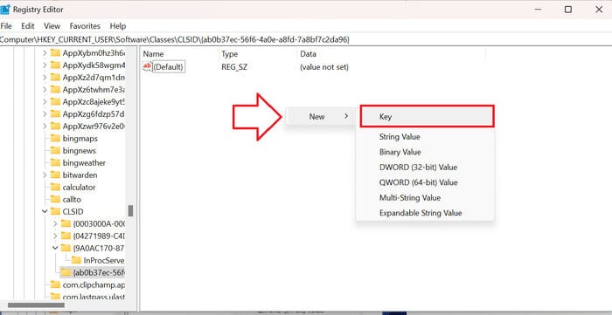Open the Edit menu

28,26
